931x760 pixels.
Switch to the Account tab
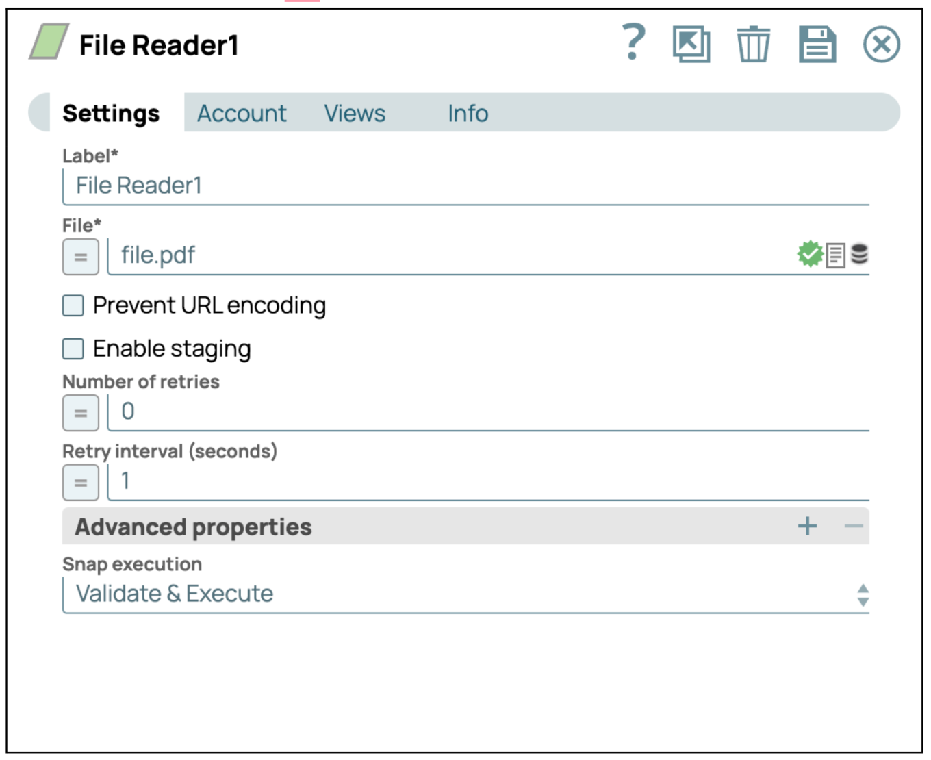242,113
